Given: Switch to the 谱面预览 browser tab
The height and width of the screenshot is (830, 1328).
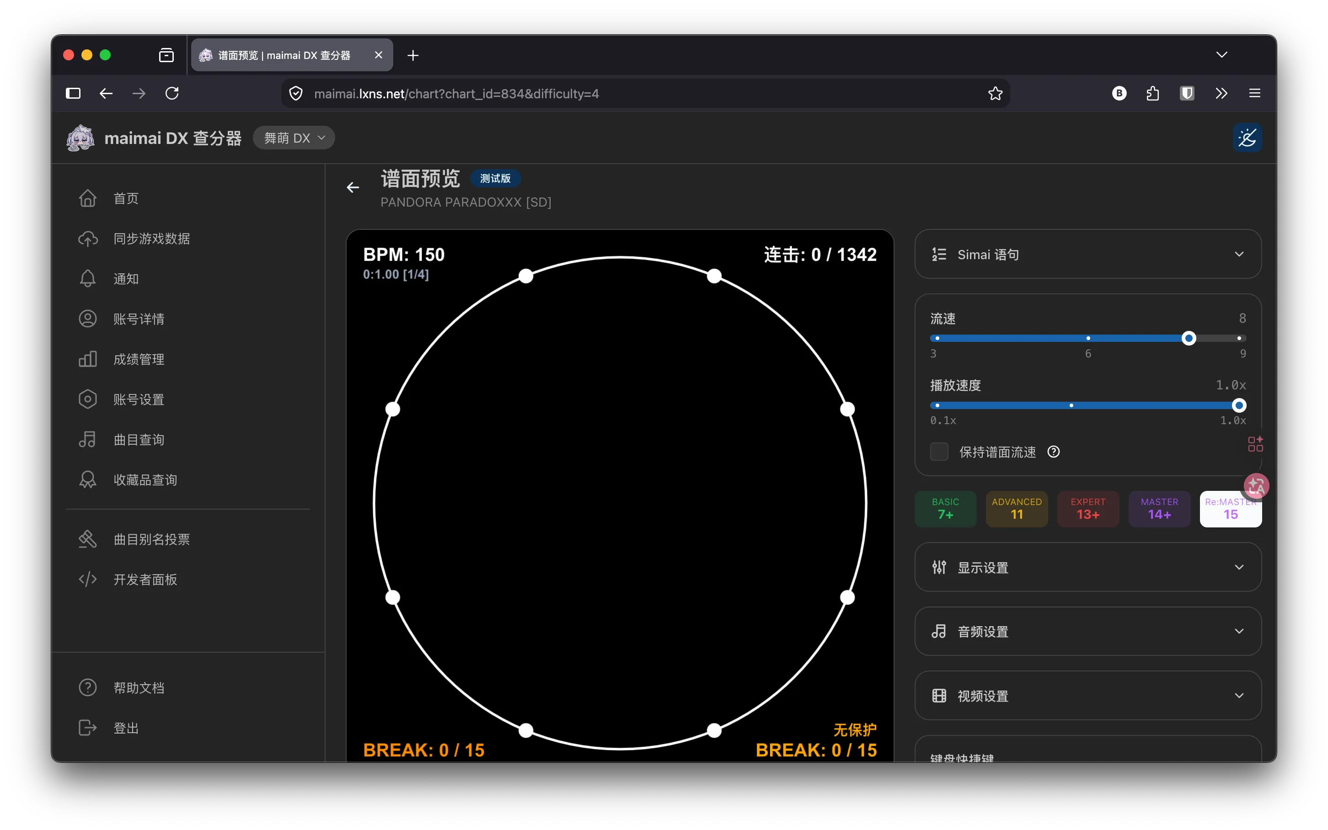Looking at the screenshot, I should [292, 55].
